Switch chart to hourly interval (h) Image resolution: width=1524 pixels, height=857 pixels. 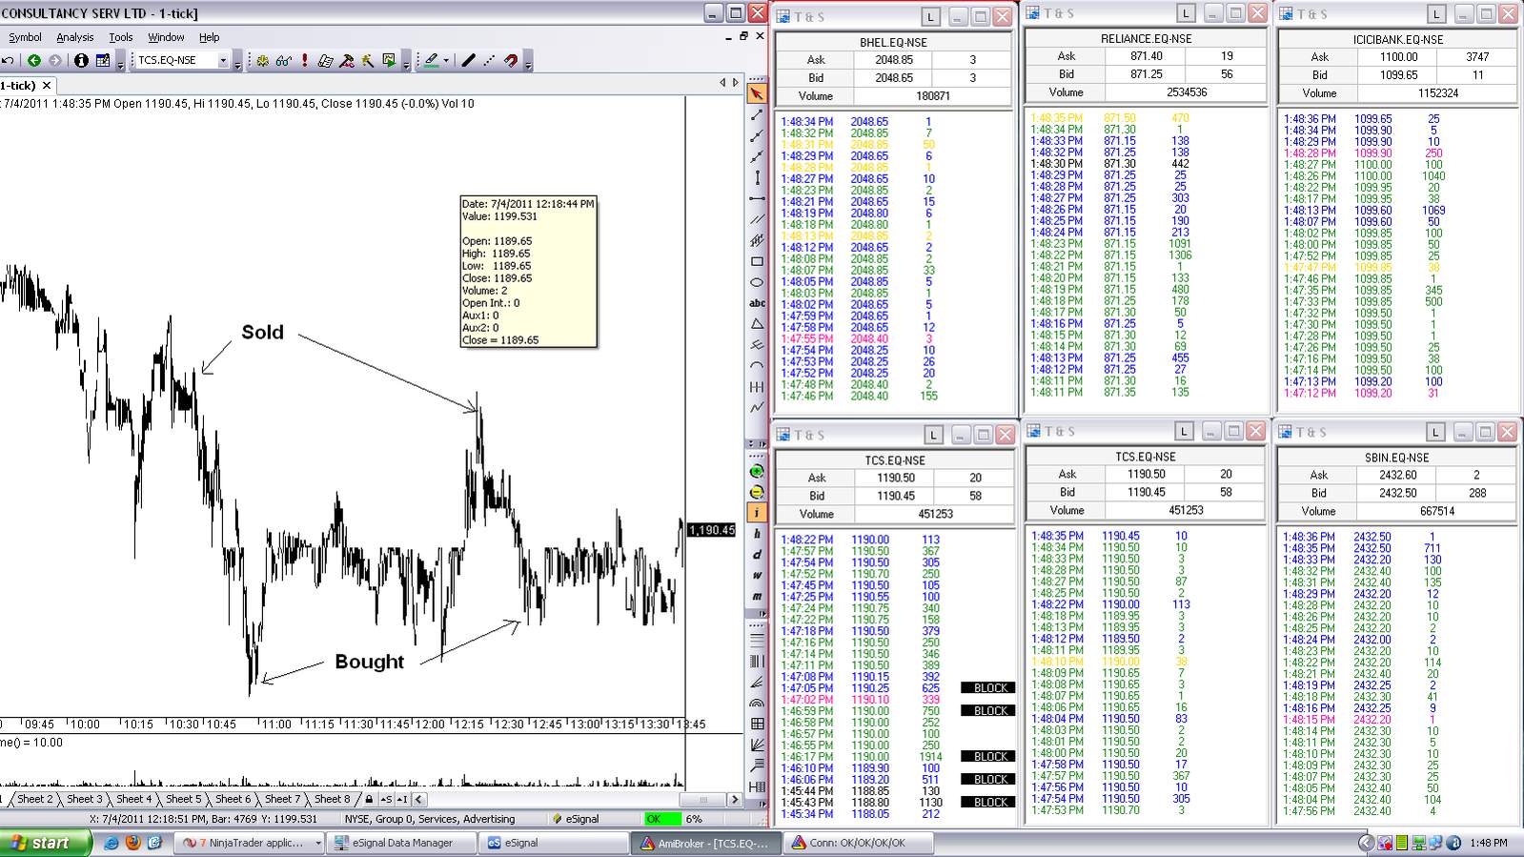pos(757,534)
